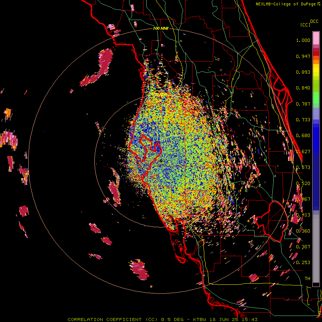
Task: Select the 1.000 legend value
Action: tap(303, 40)
